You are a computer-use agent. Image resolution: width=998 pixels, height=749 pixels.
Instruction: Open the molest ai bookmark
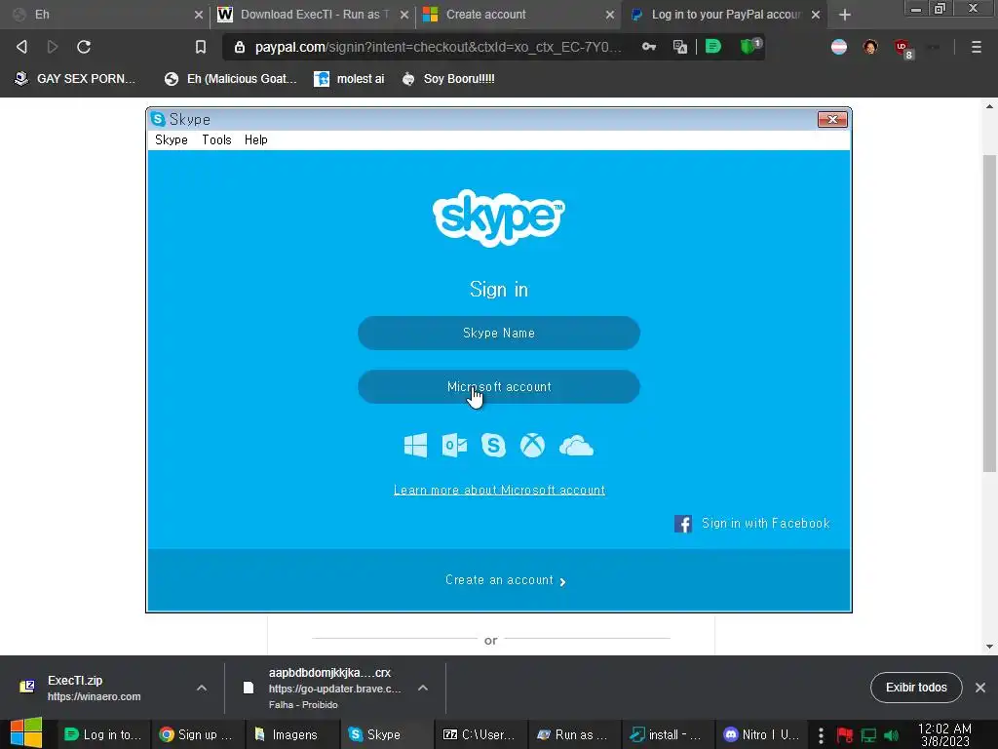coord(350,78)
